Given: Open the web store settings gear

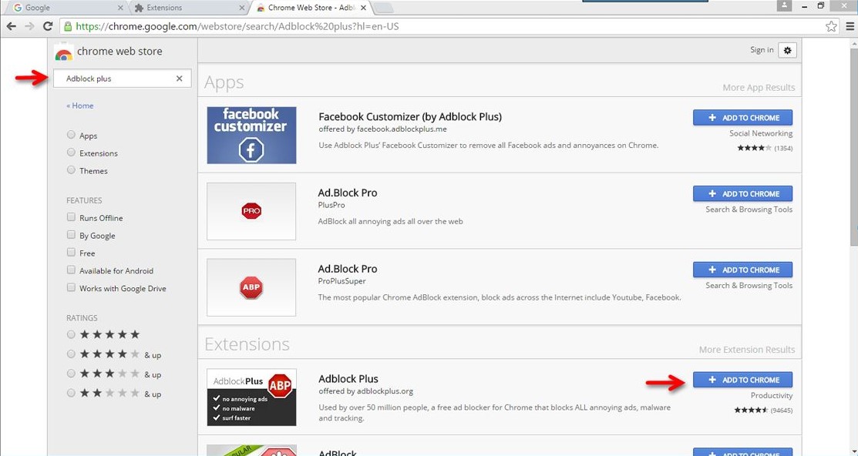Looking at the screenshot, I should tap(787, 50).
